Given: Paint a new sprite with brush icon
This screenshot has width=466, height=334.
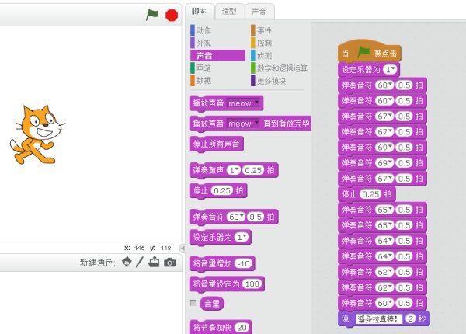Looking at the screenshot, I should 140,262.
